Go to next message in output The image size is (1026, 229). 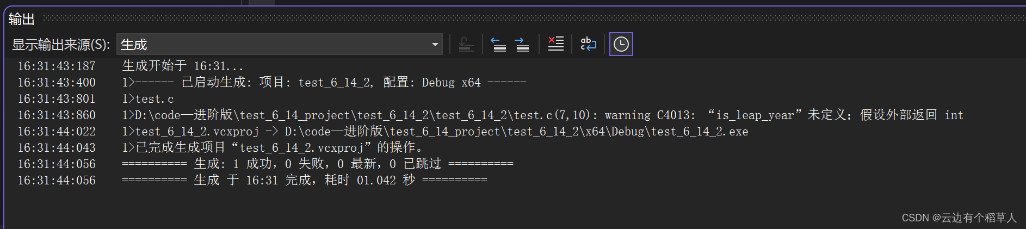(x=522, y=44)
